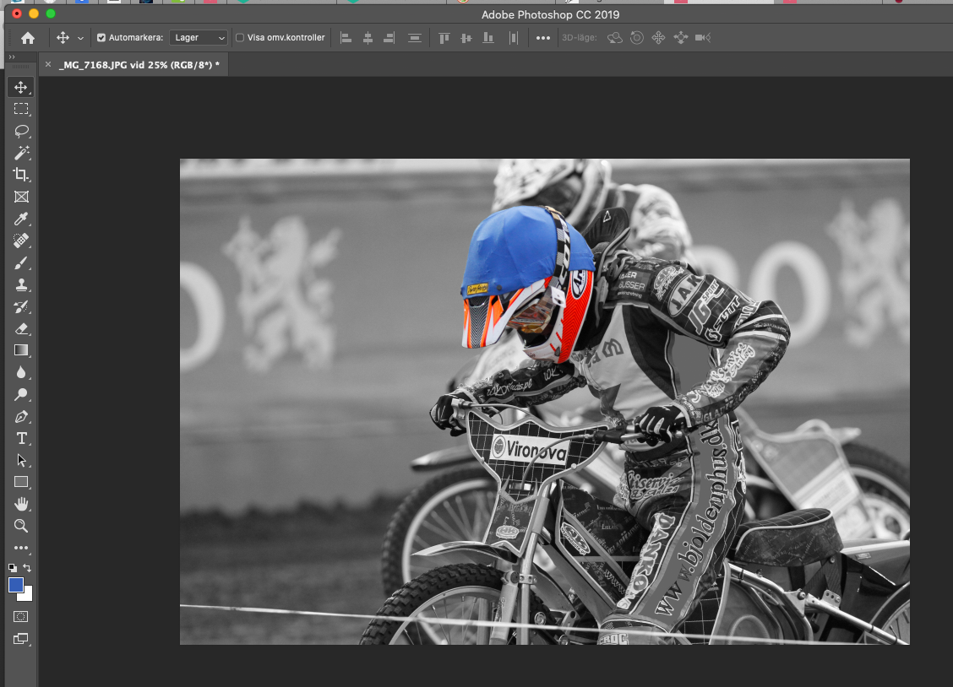Align horizontal centers
953x687 pixels.
[368, 38]
